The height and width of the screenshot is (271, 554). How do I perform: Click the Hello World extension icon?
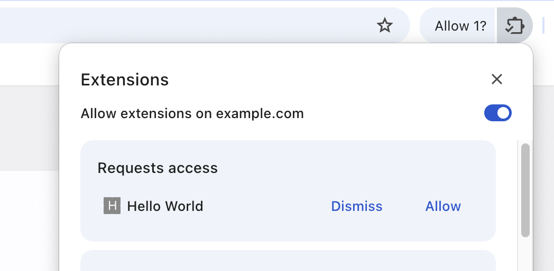(x=112, y=206)
